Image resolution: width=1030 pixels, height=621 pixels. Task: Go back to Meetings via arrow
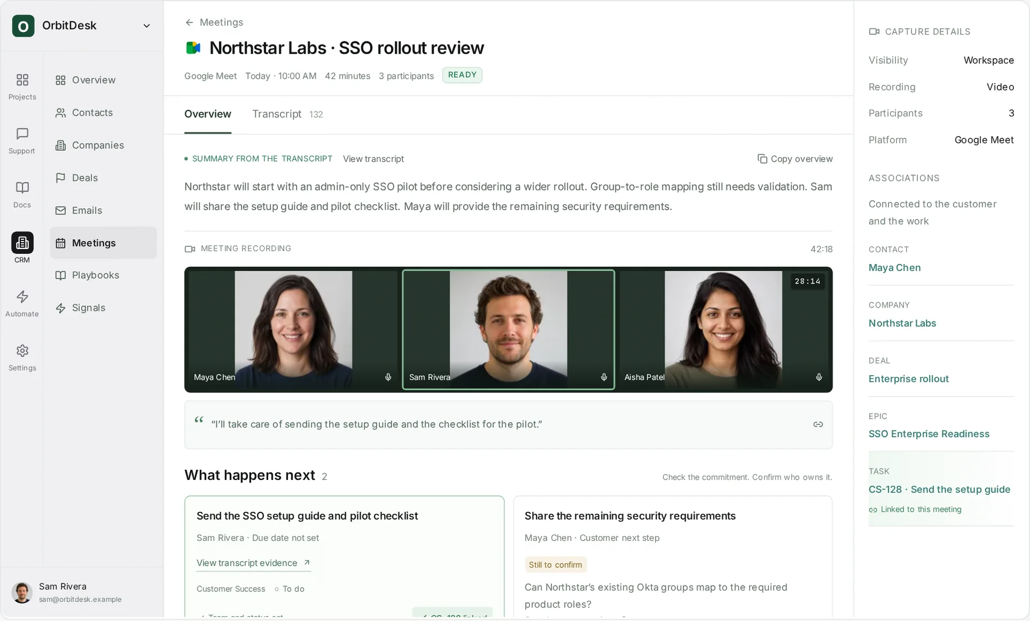pos(189,23)
